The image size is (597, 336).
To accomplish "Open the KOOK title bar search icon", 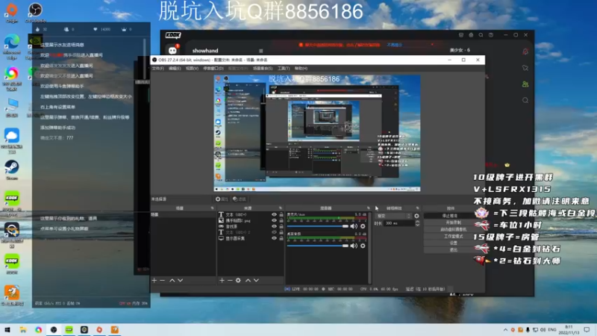I will (x=481, y=35).
